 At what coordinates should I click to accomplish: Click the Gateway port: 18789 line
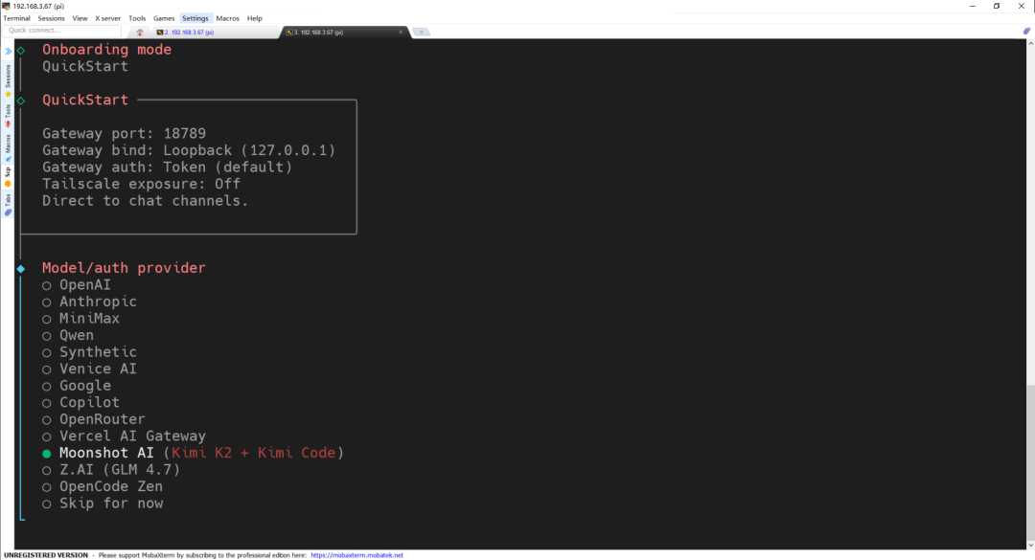(x=124, y=133)
